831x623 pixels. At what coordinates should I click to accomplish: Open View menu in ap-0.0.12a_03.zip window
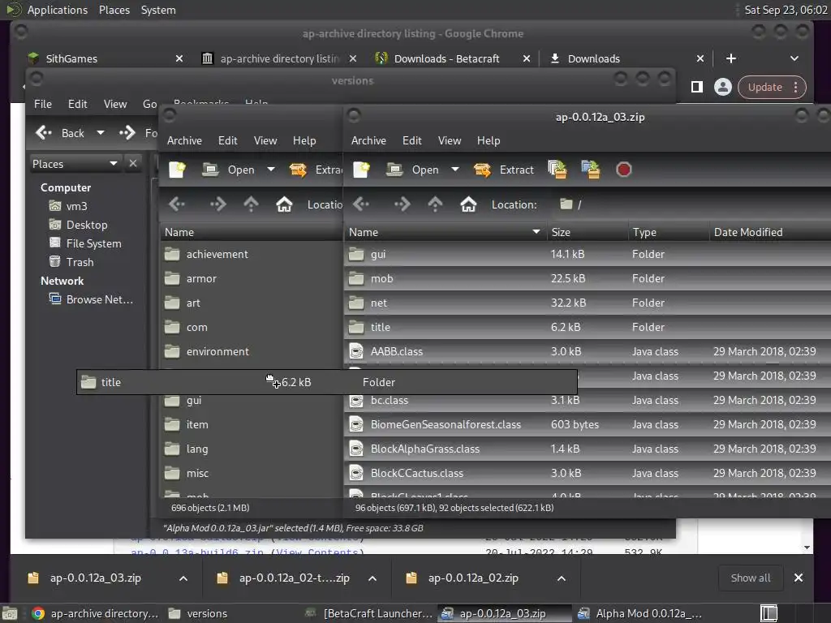click(x=450, y=140)
